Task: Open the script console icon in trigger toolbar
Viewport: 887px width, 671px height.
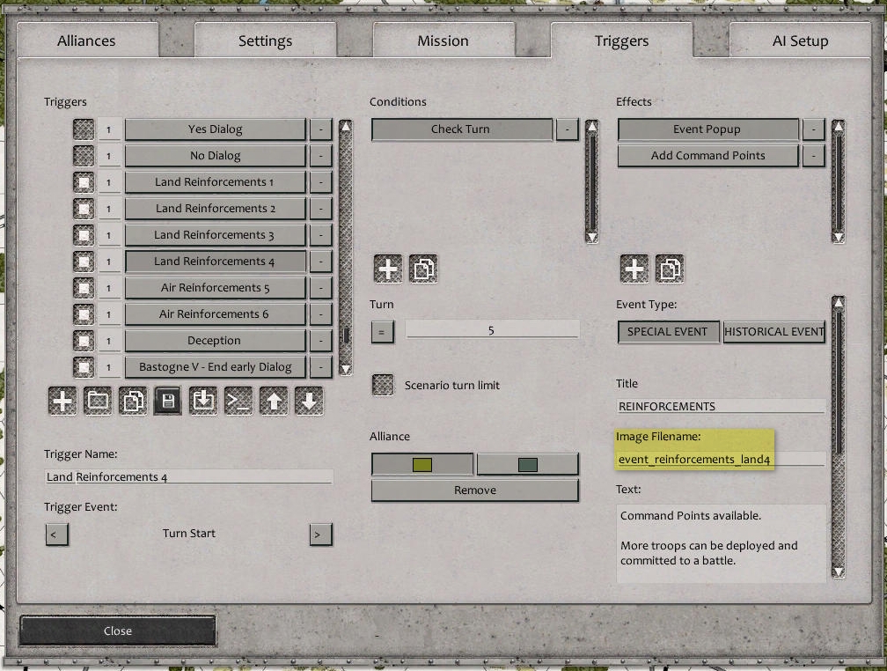Action: (x=238, y=400)
